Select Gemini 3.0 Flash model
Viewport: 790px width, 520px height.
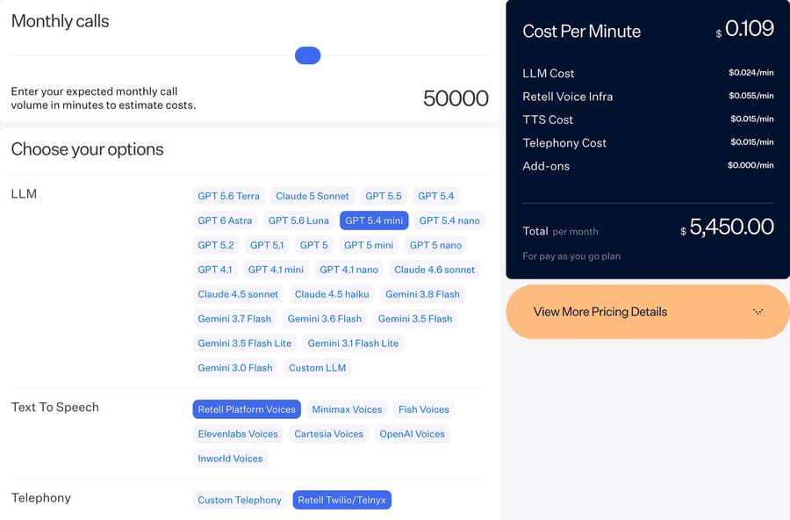pyautogui.click(x=235, y=368)
